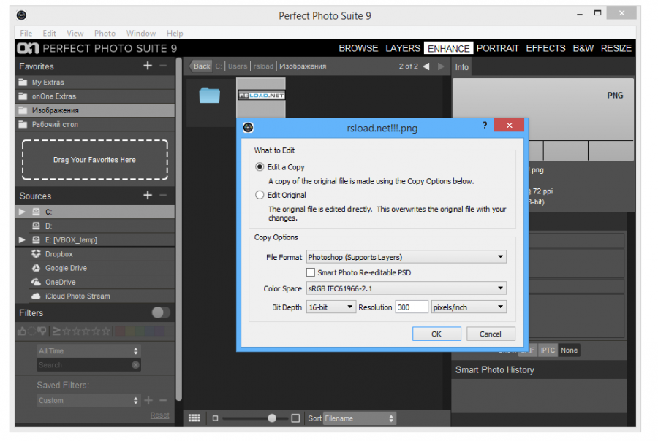658x441 pixels.
Task: Expand the E: [VBOX_temp] drive
Action: (x=22, y=239)
